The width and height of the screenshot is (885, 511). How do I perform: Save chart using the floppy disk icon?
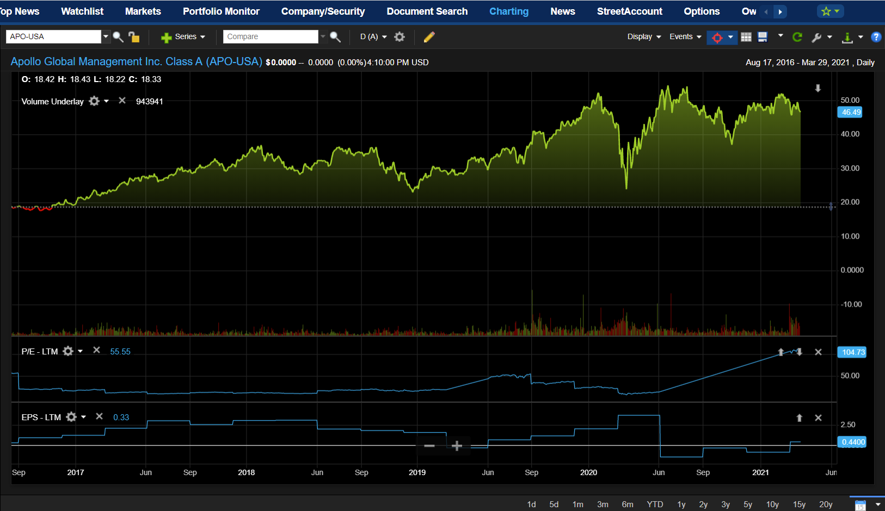click(763, 36)
